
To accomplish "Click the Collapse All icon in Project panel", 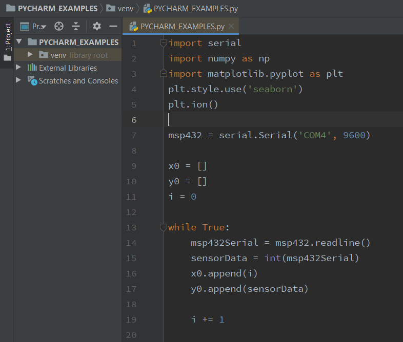I will coord(76,26).
